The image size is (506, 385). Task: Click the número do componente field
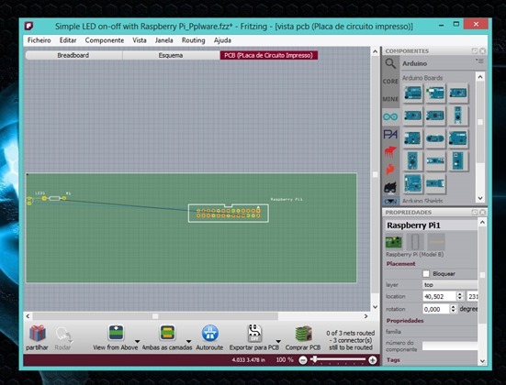coord(450,346)
